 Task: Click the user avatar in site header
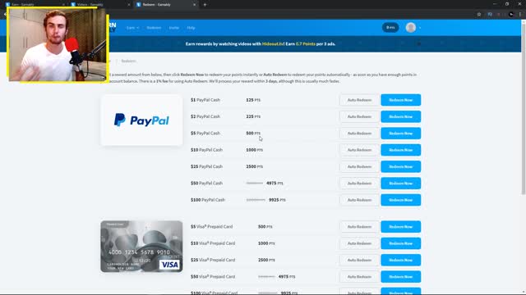(x=411, y=27)
